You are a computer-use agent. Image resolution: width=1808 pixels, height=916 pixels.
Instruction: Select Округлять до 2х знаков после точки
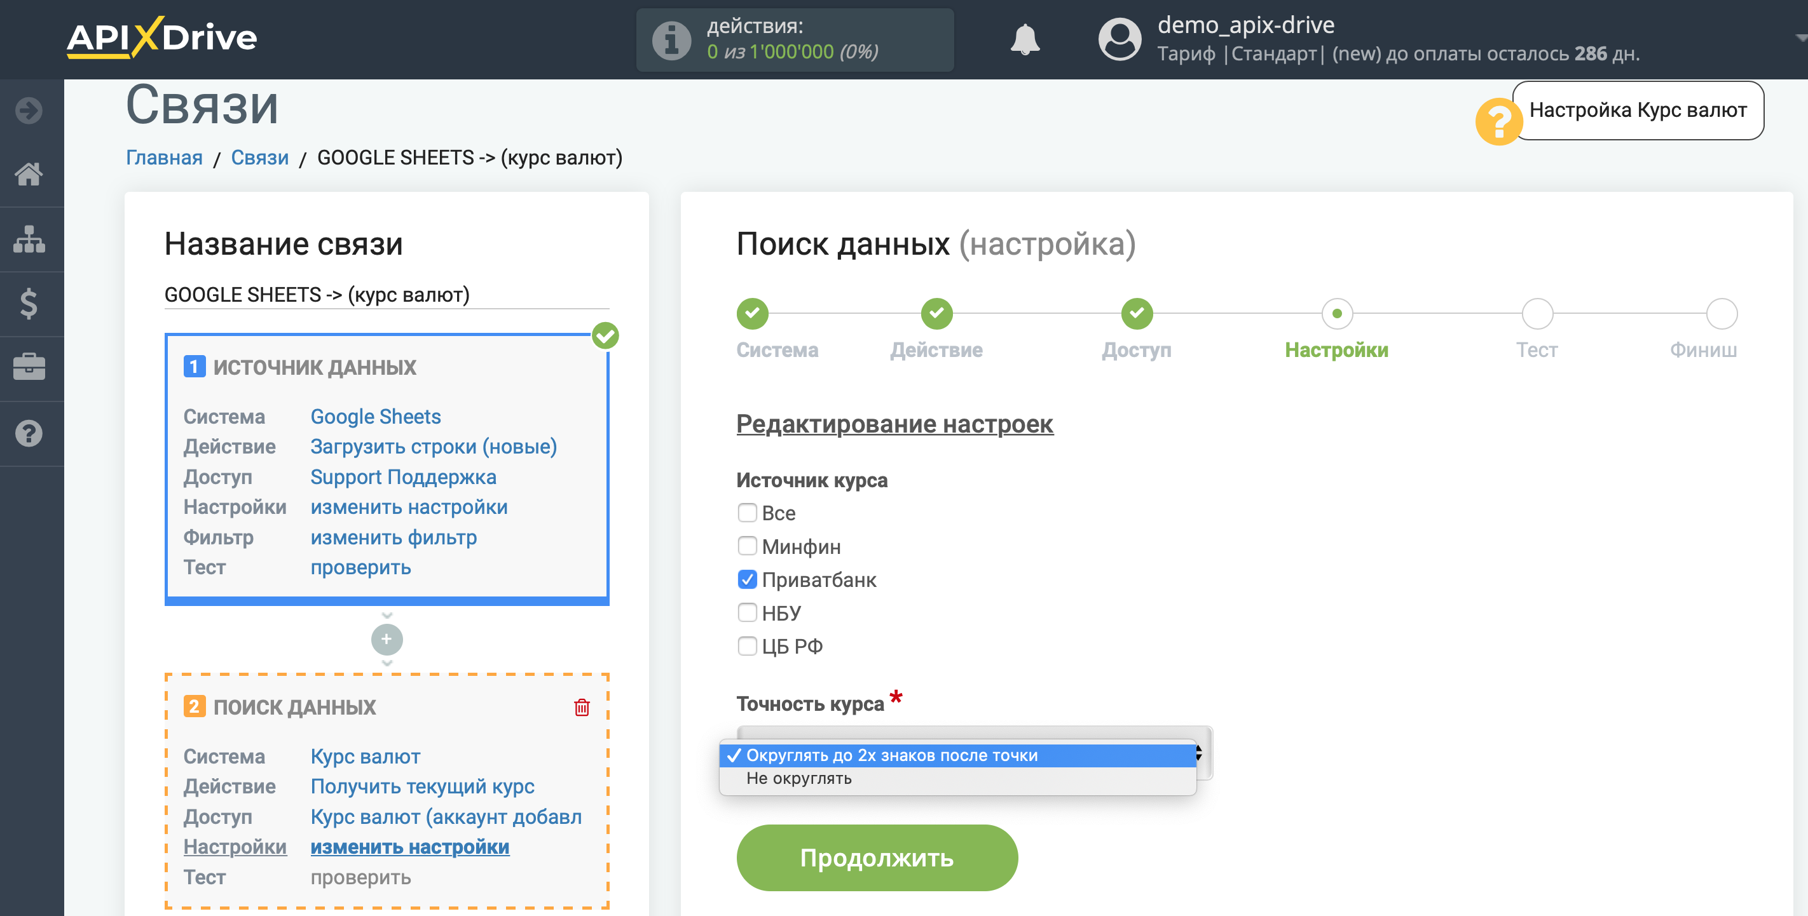958,755
